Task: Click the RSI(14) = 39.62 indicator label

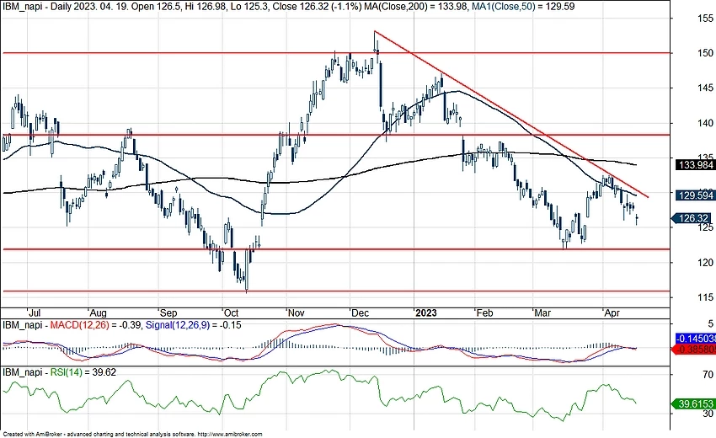Action: pos(83,372)
